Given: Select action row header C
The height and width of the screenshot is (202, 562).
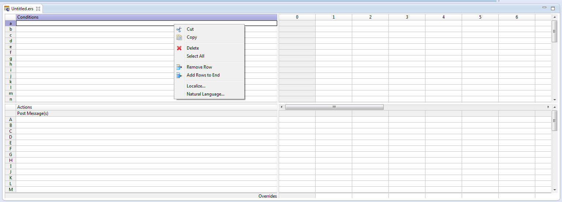Looking at the screenshot, I should coord(11,131).
